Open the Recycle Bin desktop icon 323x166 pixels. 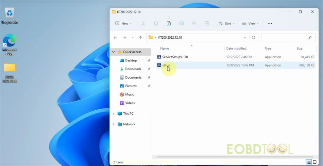coord(10,16)
